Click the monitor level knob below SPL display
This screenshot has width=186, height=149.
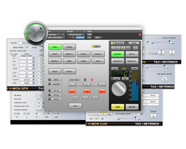tap(119, 89)
